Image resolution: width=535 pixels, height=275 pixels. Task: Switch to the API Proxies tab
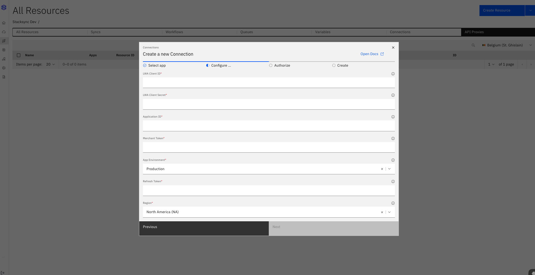click(x=474, y=32)
